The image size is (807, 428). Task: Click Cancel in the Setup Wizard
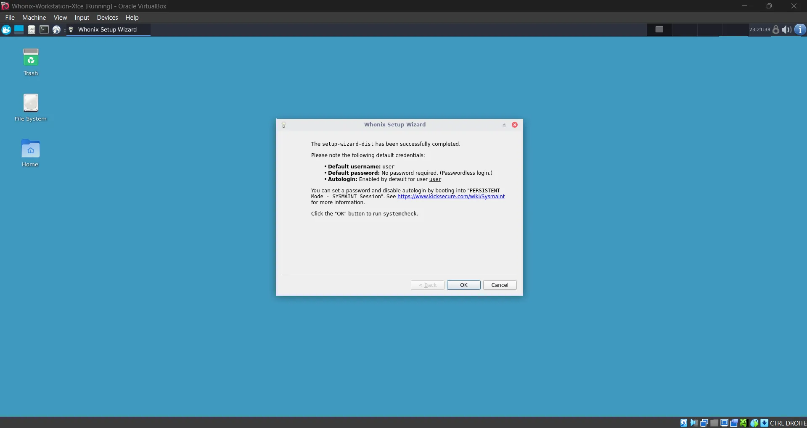pos(500,285)
